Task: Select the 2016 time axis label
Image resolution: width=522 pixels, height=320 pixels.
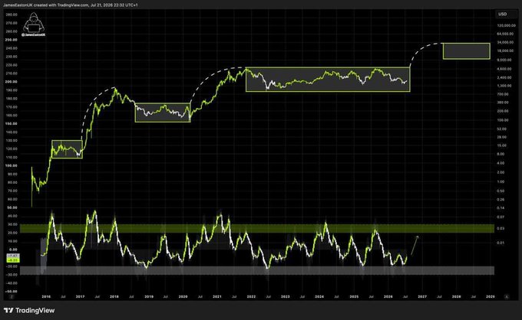Action: (46, 296)
